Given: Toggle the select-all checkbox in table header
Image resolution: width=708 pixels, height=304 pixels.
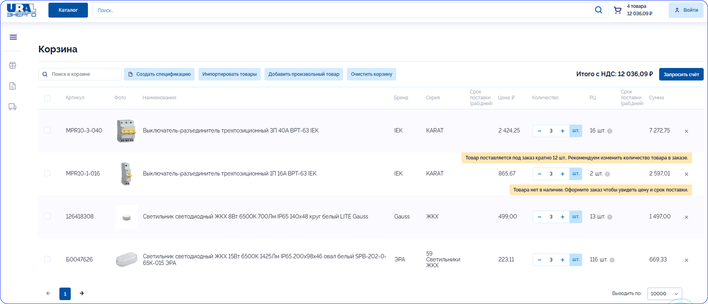Looking at the screenshot, I should pos(47,98).
